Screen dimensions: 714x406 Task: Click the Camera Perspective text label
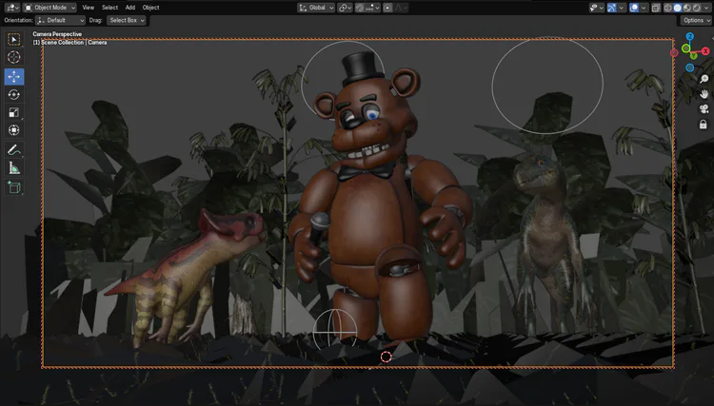[x=57, y=34]
